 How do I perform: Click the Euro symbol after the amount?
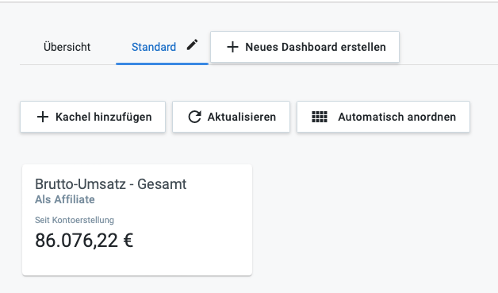pyautogui.click(x=128, y=240)
